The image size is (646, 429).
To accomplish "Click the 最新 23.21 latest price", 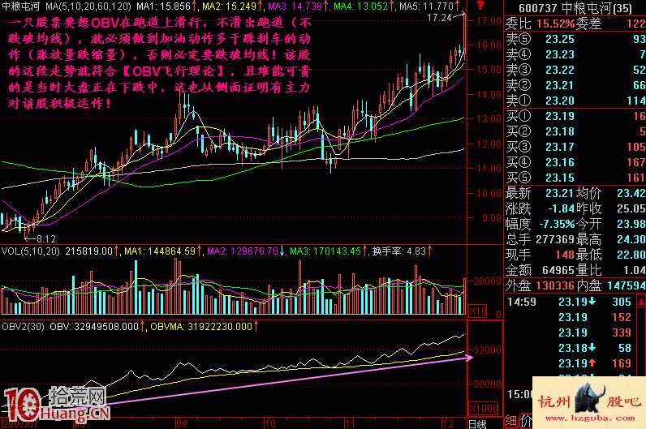I will tap(540, 193).
